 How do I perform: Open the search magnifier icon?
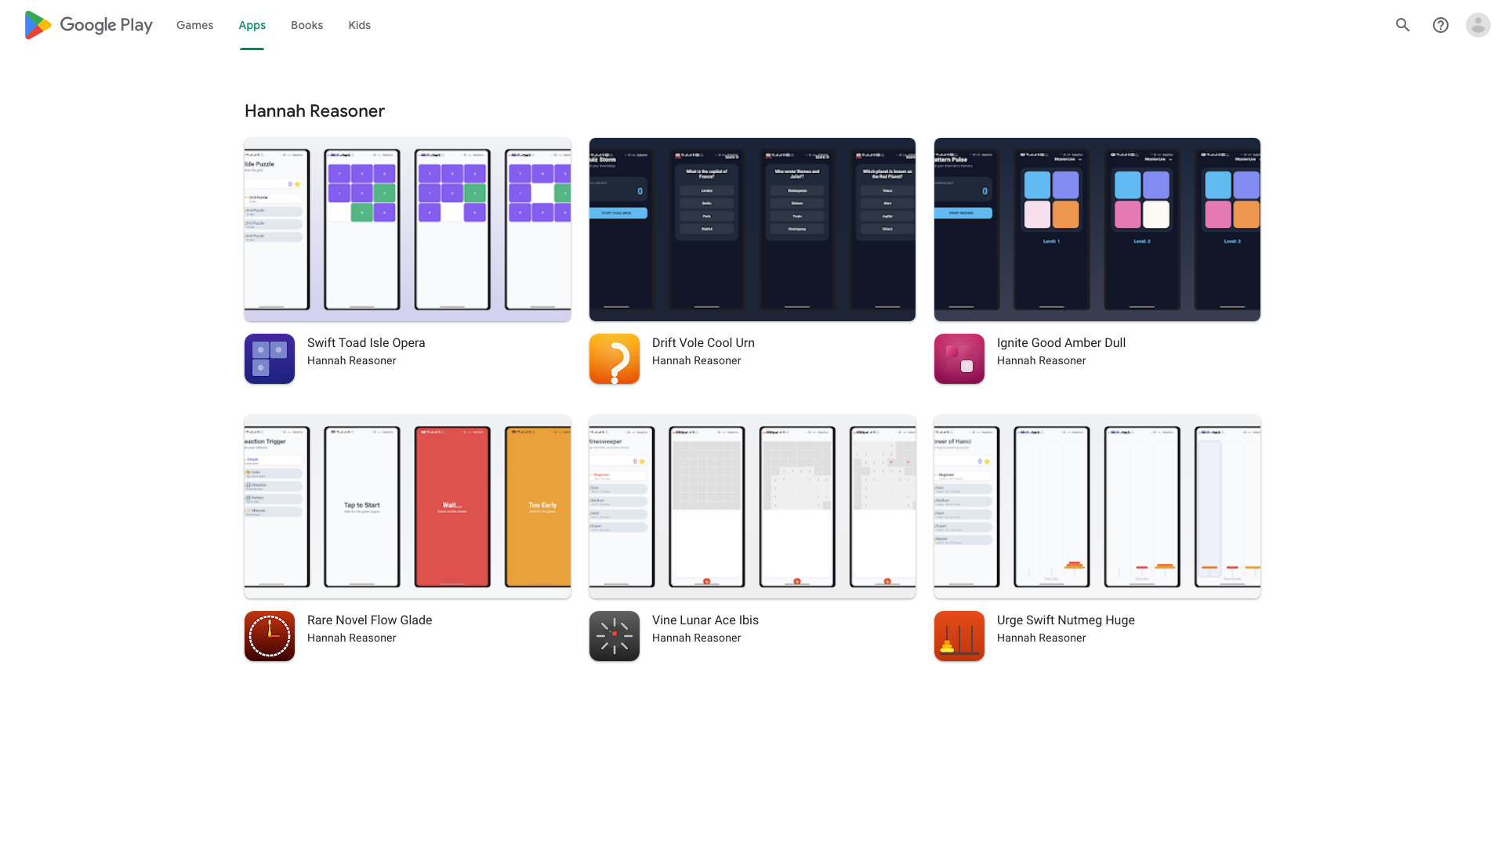point(1402,25)
